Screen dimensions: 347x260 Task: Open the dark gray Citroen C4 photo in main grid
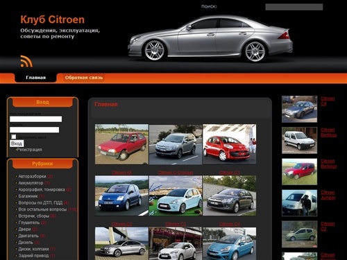point(230,196)
